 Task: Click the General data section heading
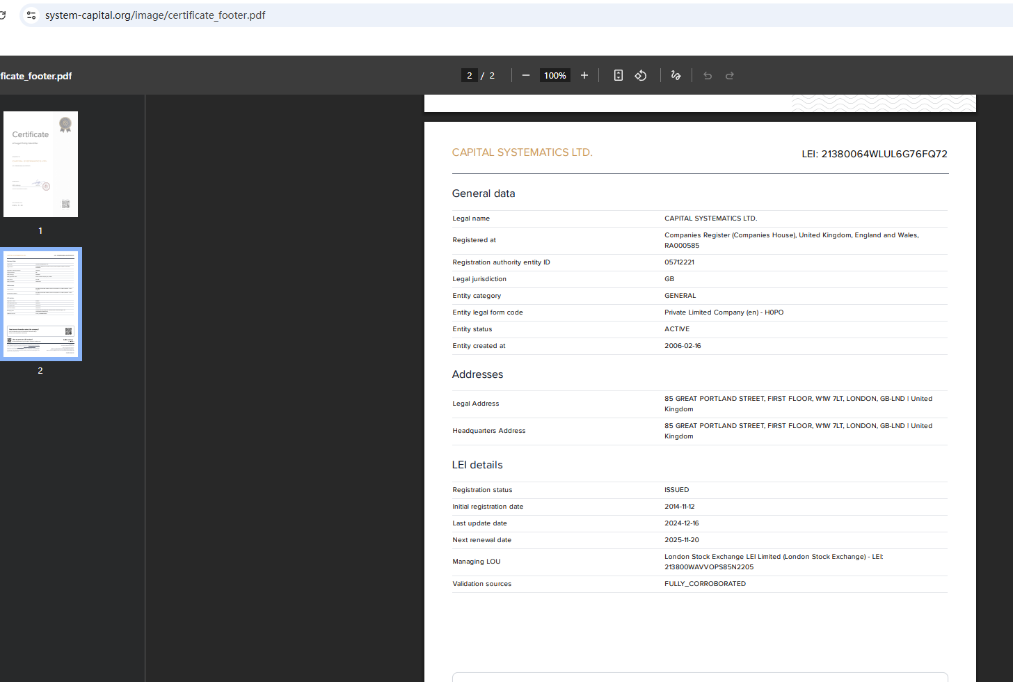tap(484, 193)
